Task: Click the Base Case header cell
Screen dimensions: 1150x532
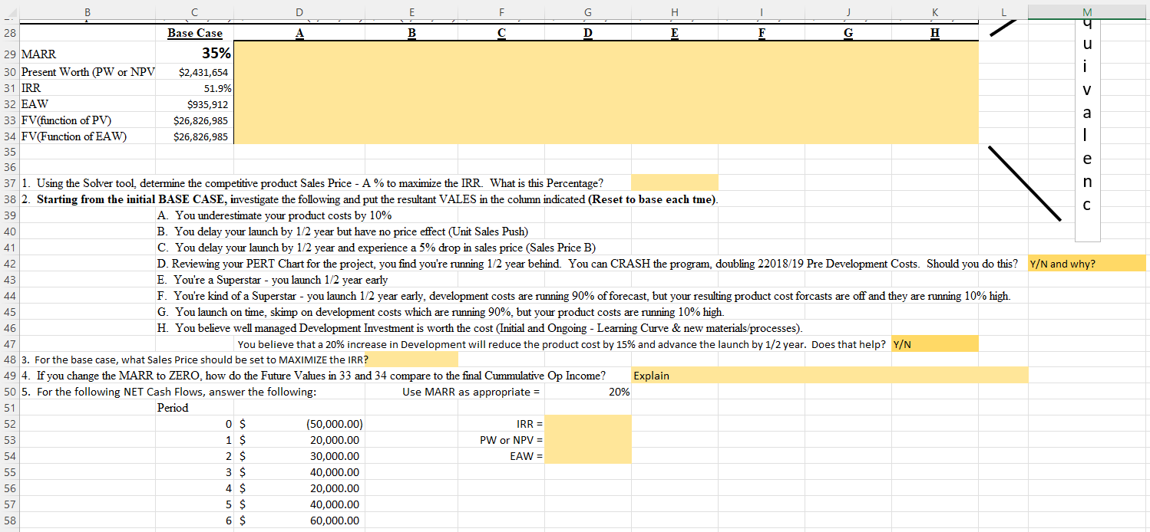Action: [194, 33]
